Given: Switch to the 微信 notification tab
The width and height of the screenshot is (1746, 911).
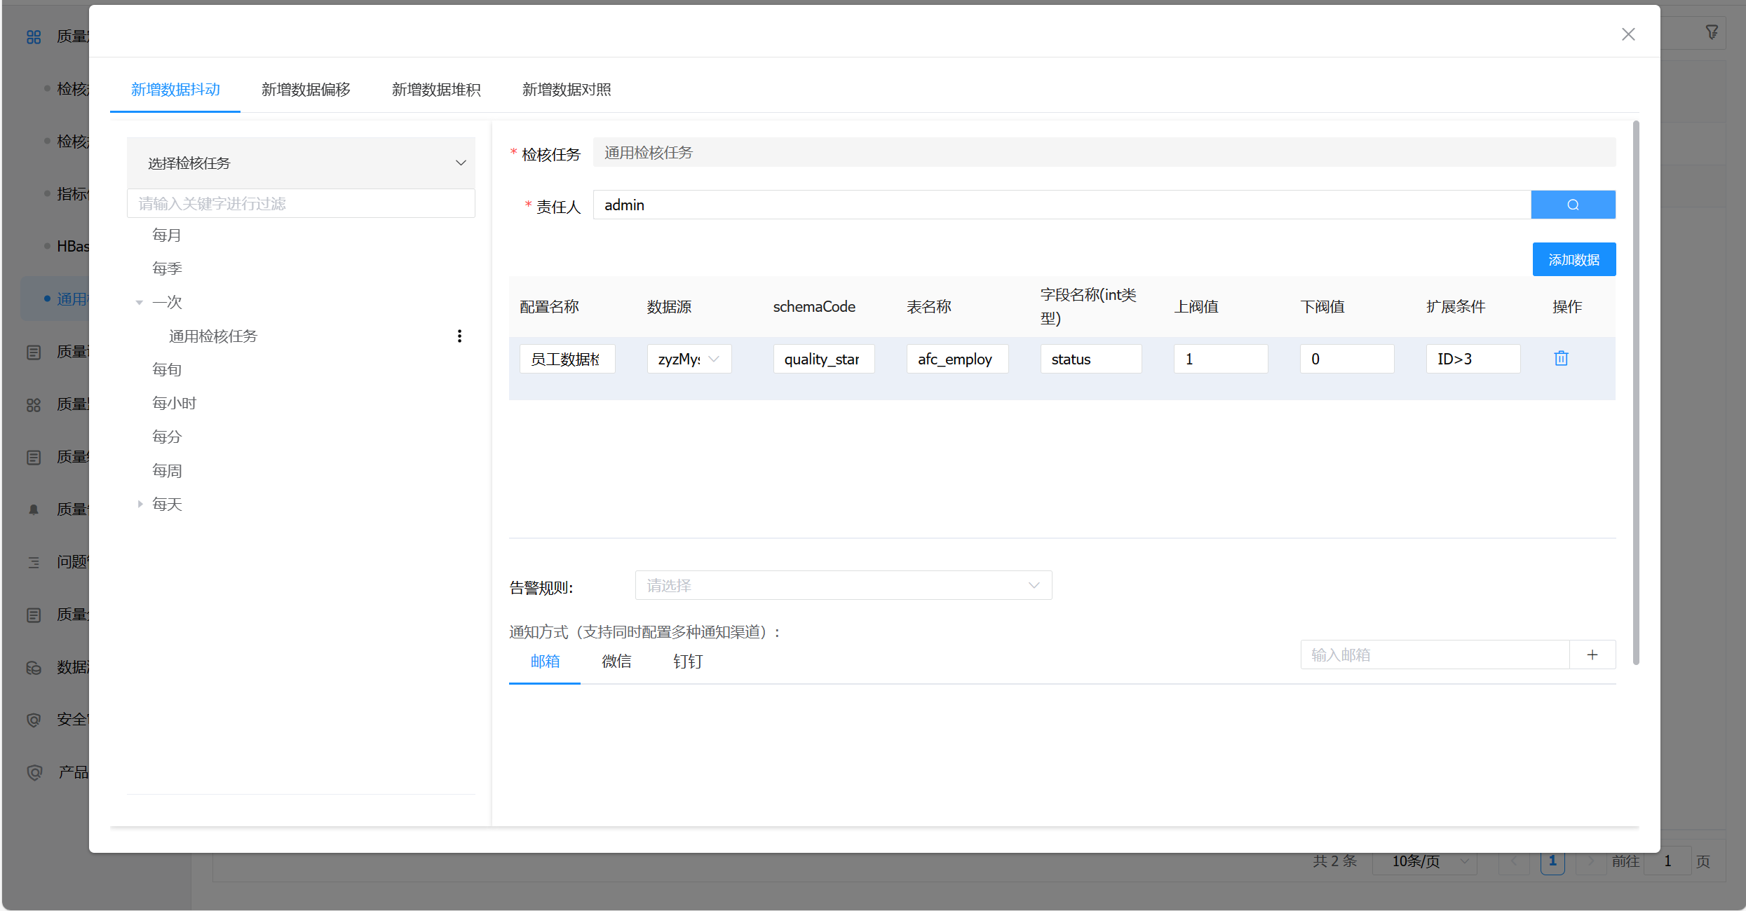Looking at the screenshot, I should pyautogui.click(x=616, y=662).
